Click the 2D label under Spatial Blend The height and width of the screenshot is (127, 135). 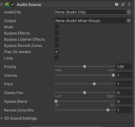tap(57, 105)
